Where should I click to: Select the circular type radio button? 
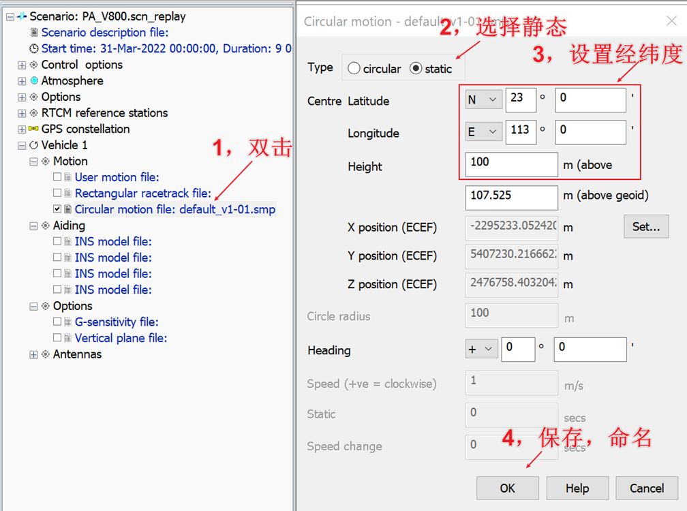[354, 69]
